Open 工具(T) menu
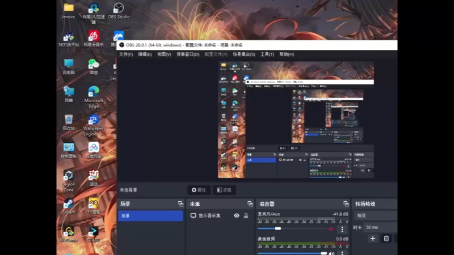This screenshot has width=454, height=255. point(267,54)
